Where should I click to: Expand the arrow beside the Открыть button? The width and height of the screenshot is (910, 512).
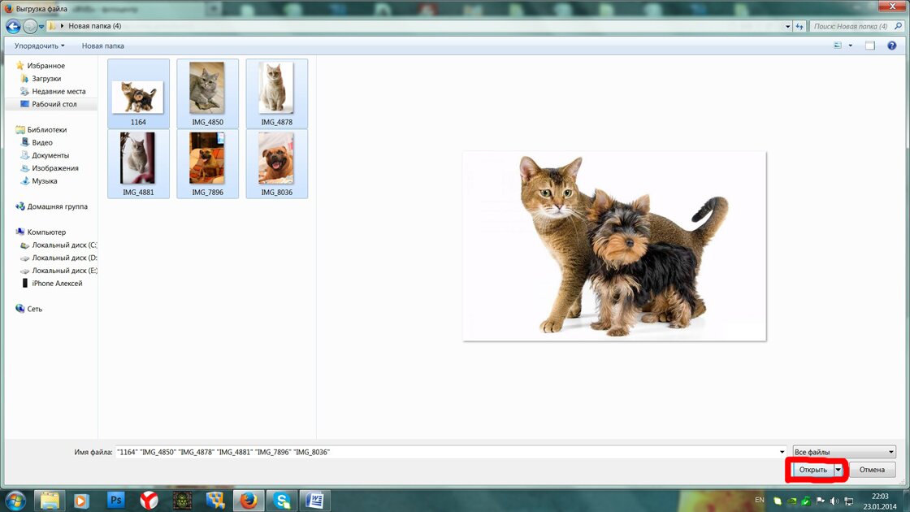pyautogui.click(x=838, y=470)
